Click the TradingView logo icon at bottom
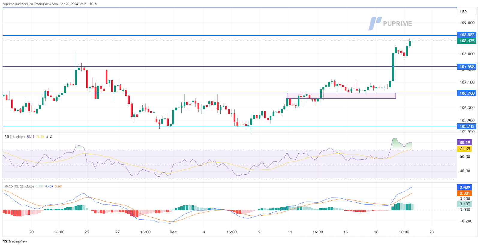Viewport: 480px width, 246px height. coord(5,241)
